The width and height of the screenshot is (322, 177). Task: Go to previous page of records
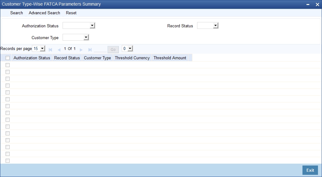click(x=59, y=50)
